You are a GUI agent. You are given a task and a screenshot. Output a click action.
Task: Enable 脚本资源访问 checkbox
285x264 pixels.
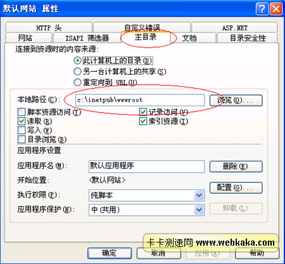(x=22, y=112)
